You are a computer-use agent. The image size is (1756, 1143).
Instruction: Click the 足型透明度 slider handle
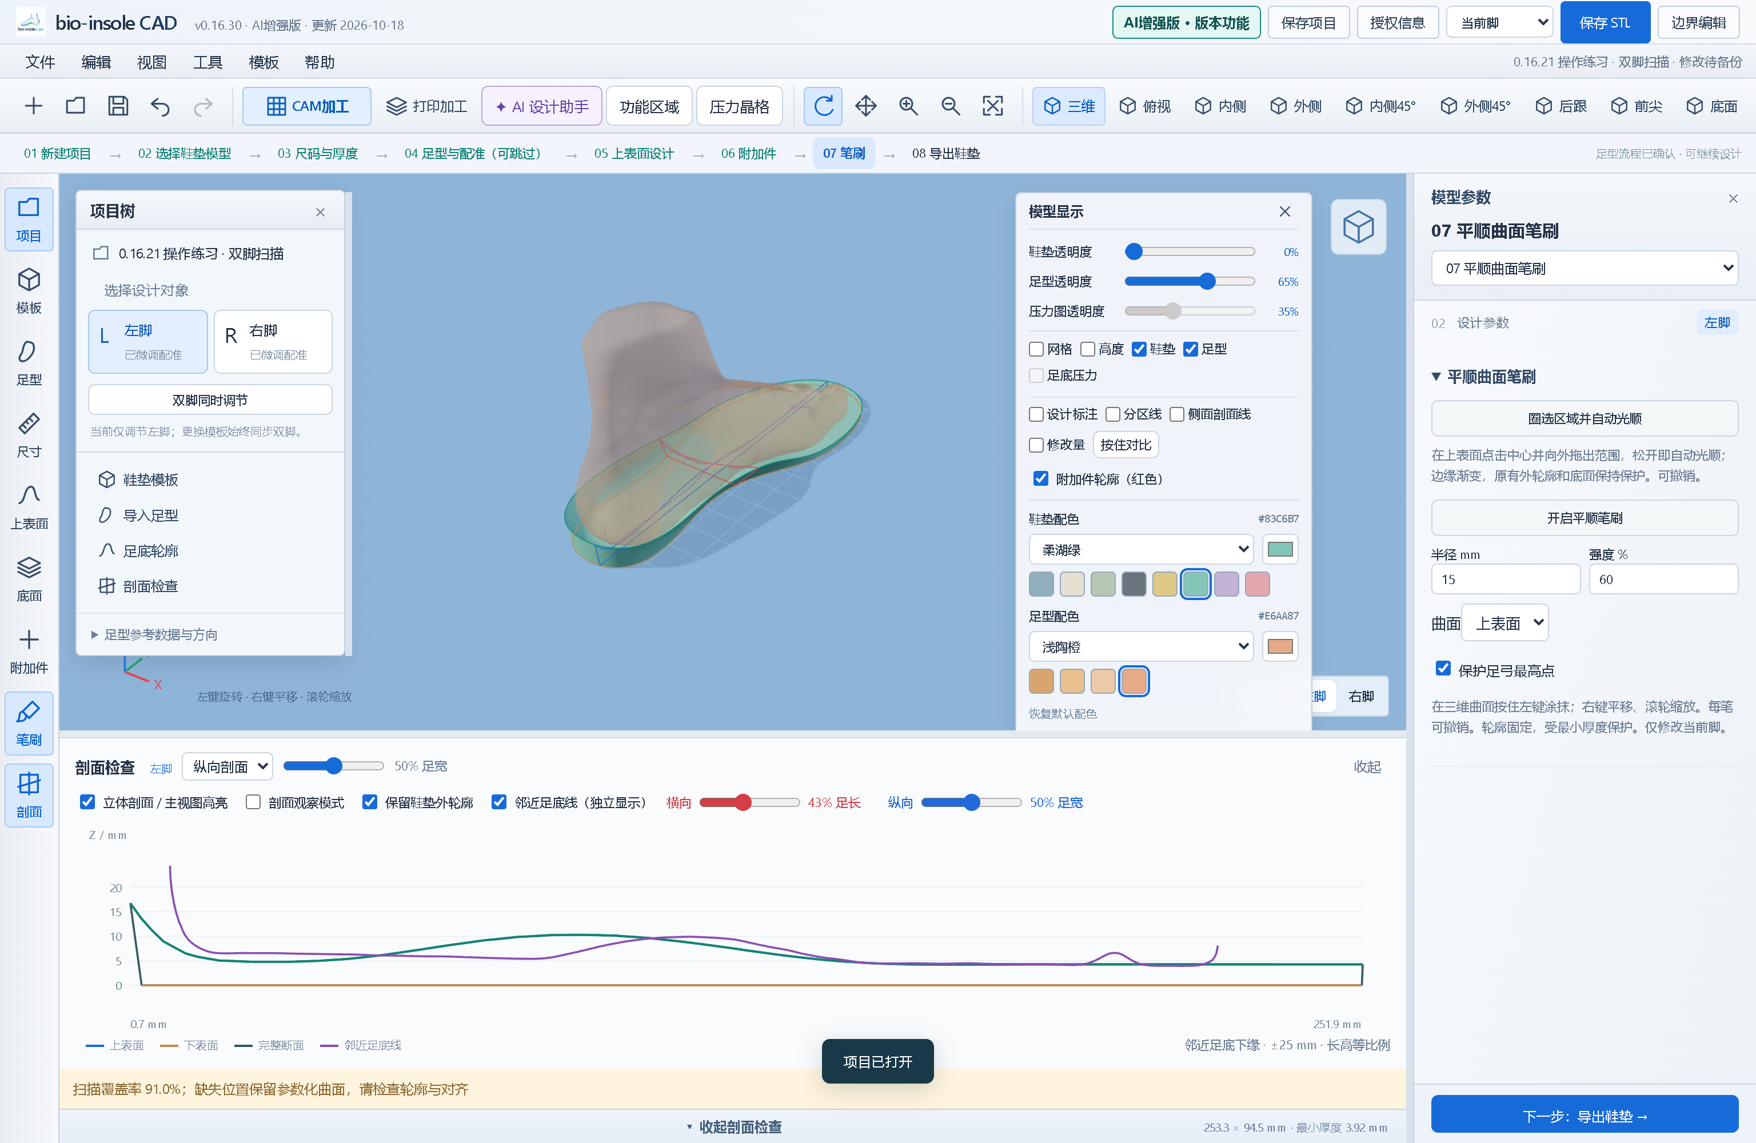coord(1207,281)
